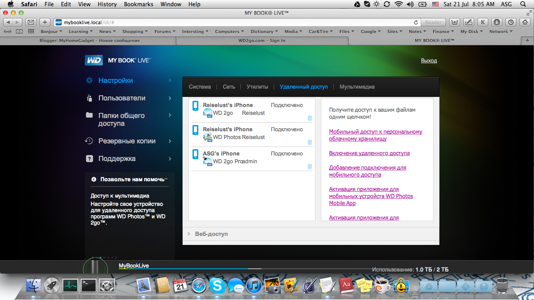
Task: Open the Dictionary bookmarks folder
Action: 264,32
